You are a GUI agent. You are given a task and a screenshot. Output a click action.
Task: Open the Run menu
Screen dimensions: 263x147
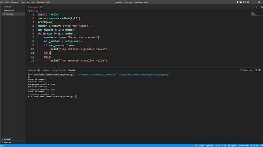coord(33,2)
